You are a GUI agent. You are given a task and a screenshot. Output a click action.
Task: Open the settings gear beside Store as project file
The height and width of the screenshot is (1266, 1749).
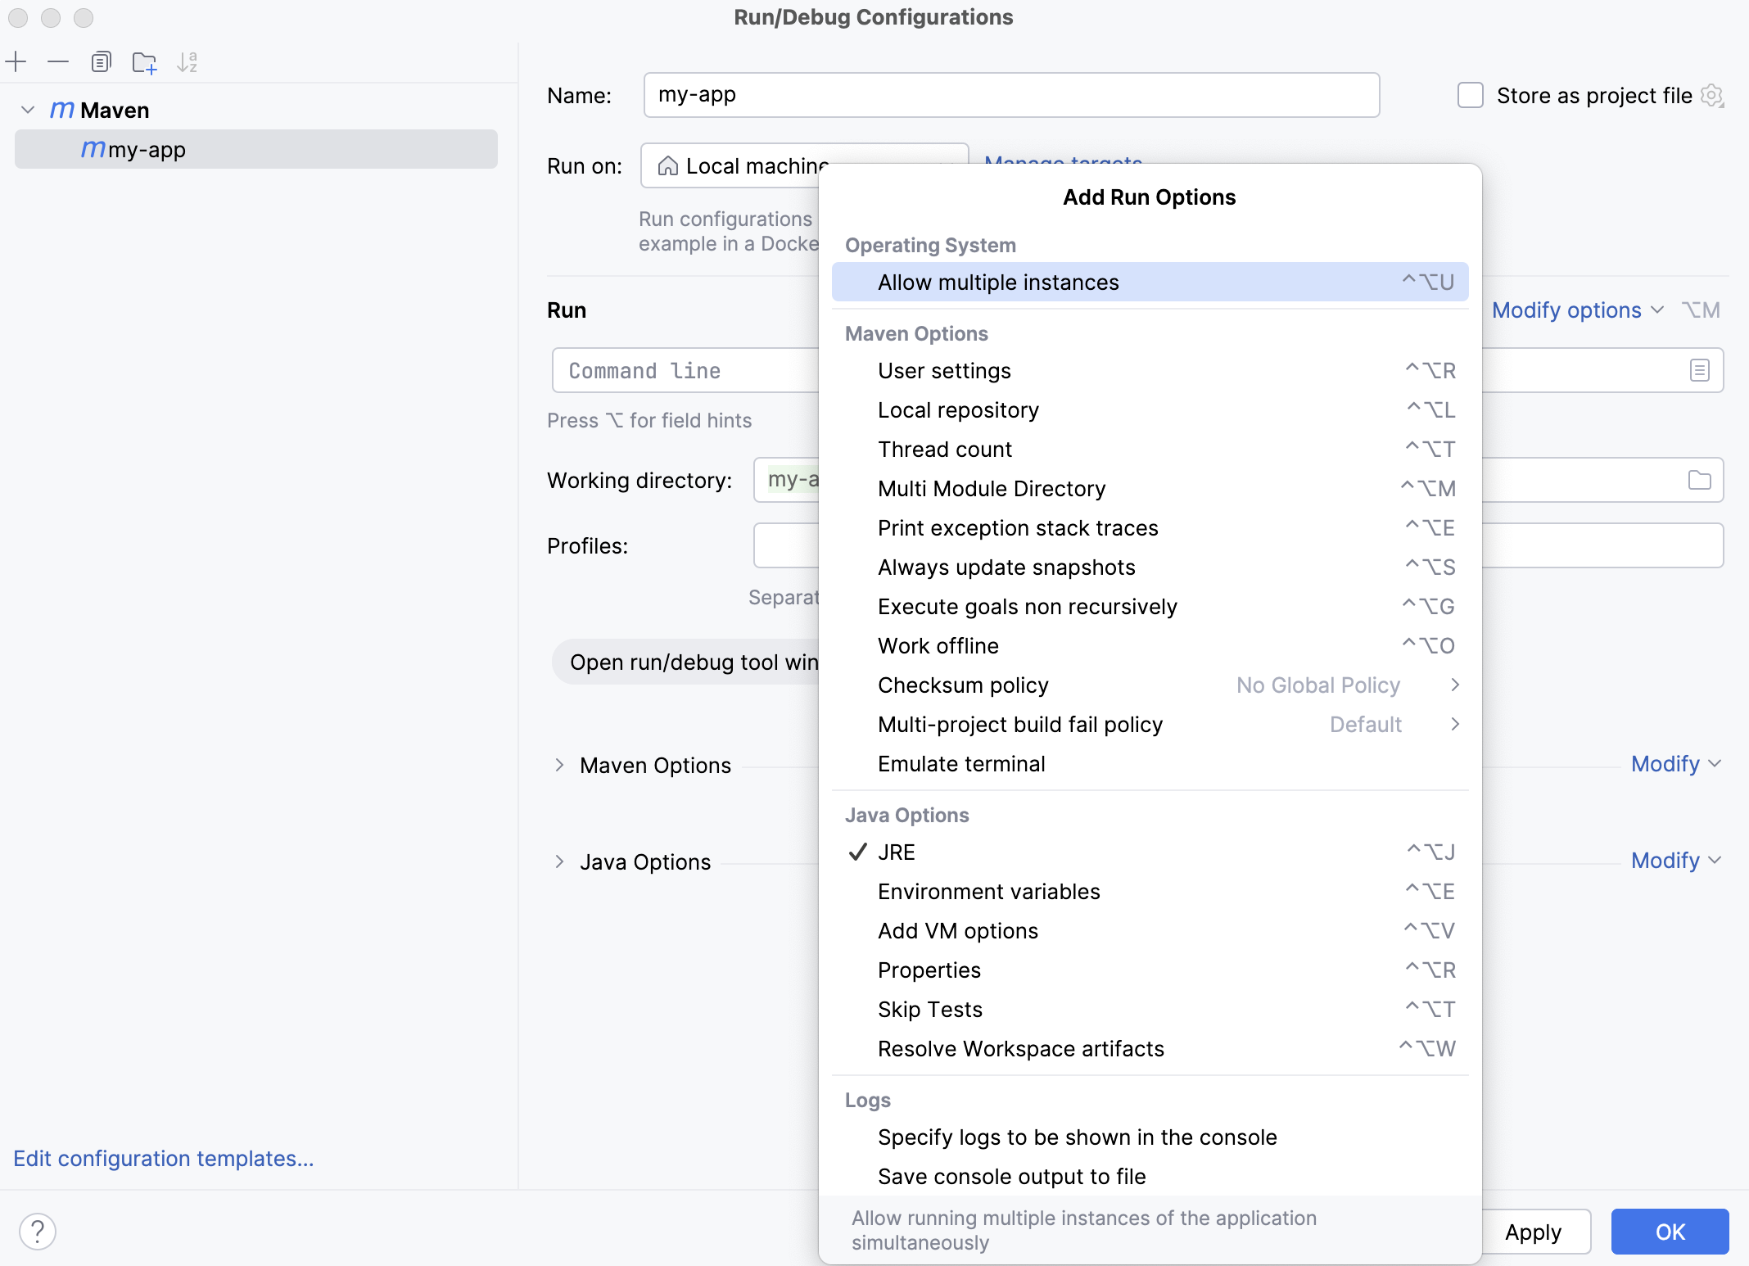[1712, 95]
